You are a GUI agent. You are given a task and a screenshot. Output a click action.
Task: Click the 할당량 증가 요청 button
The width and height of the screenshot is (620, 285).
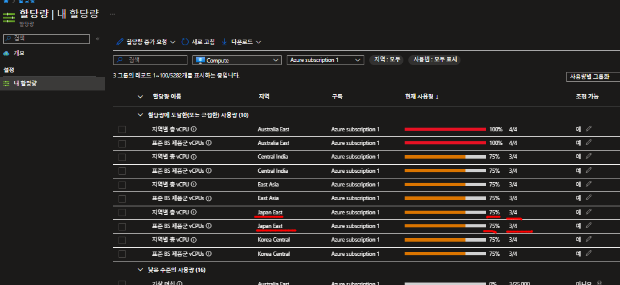pyautogui.click(x=146, y=42)
